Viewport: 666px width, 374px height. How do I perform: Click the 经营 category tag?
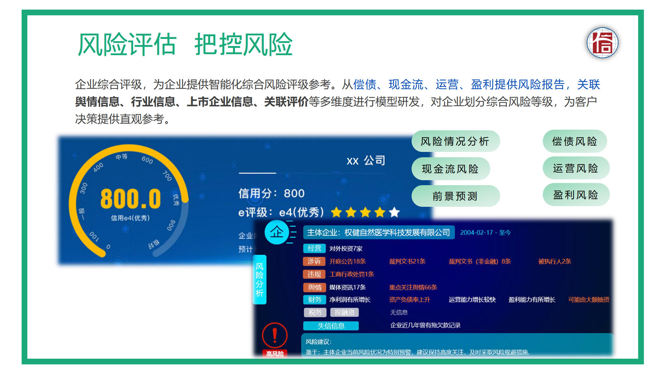[314, 248]
